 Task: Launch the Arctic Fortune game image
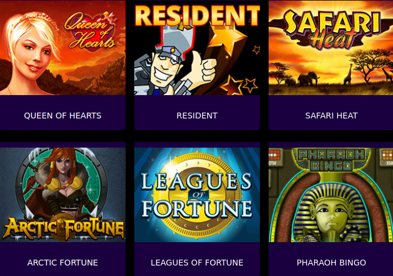tap(62, 195)
